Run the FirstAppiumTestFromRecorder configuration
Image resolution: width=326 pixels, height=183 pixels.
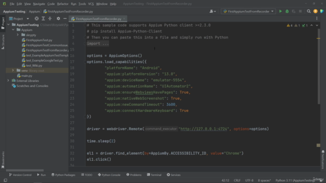tap(280, 11)
